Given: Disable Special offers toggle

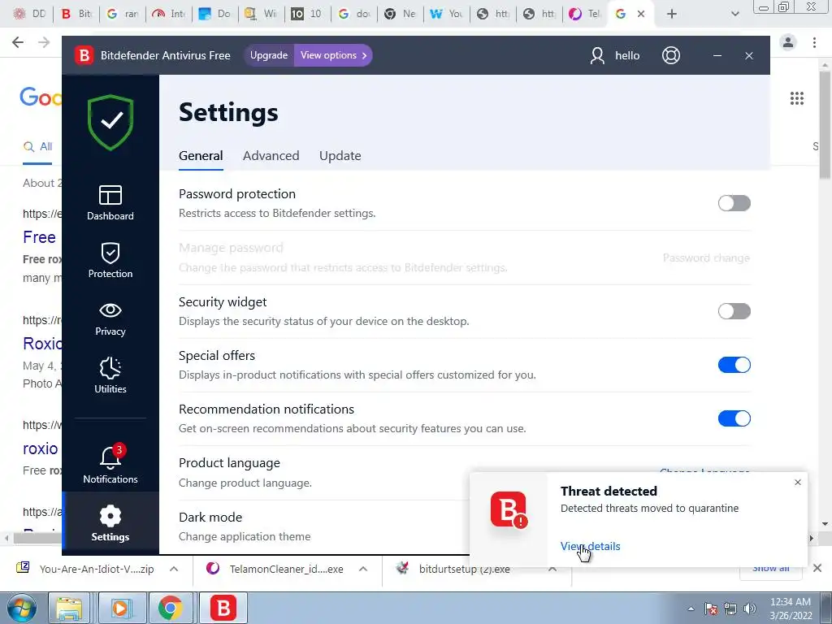Looking at the screenshot, I should click(x=734, y=365).
